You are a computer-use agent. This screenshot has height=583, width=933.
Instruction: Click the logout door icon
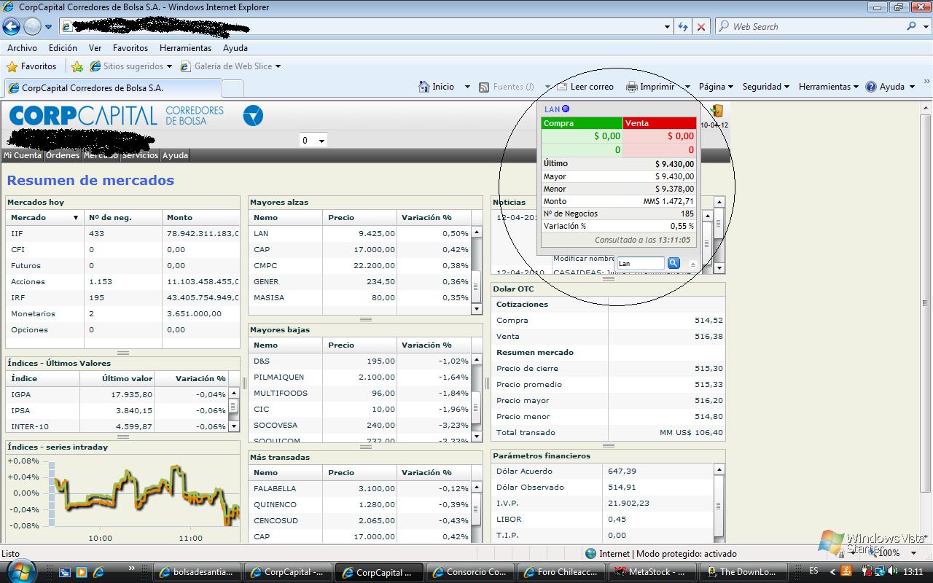(717, 111)
